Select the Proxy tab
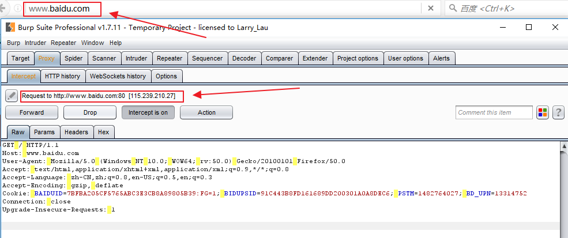The image size is (568, 238). [46, 58]
